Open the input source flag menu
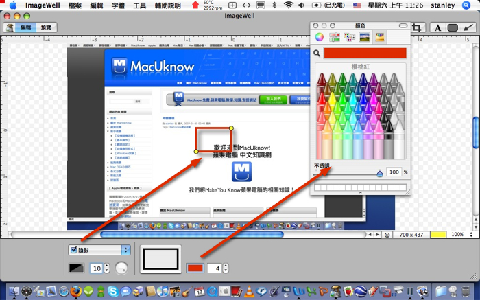This screenshot has height=300, width=480. coord(357,5)
